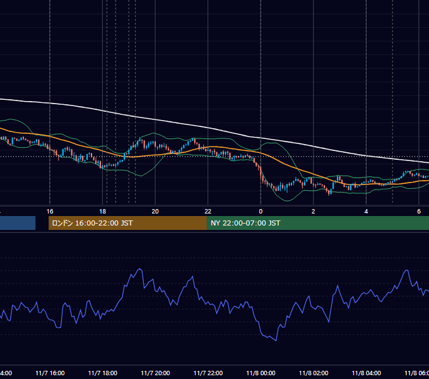The height and width of the screenshot is (379, 429).
Task: Click the 0 hour axis label
Action: pyautogui.click(x=261, y=212)
